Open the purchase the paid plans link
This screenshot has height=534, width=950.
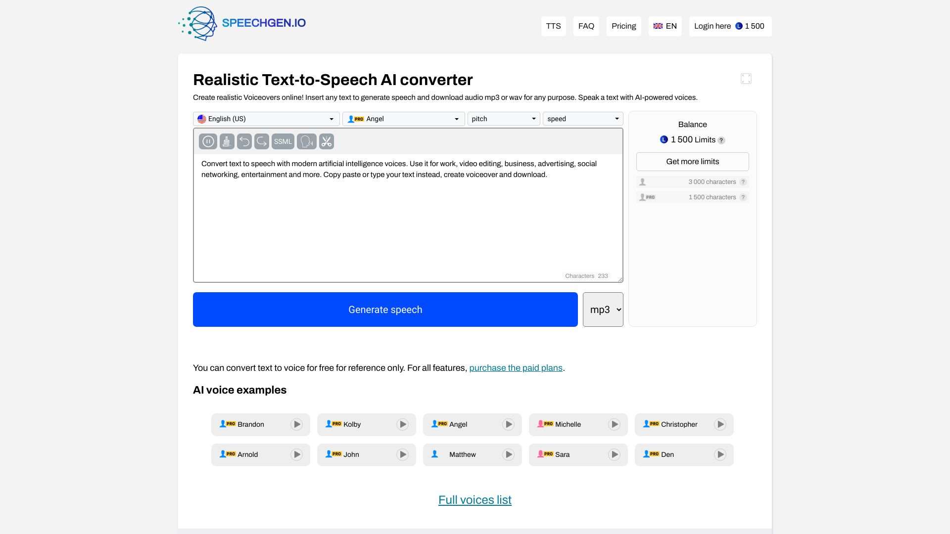[516, 368]
